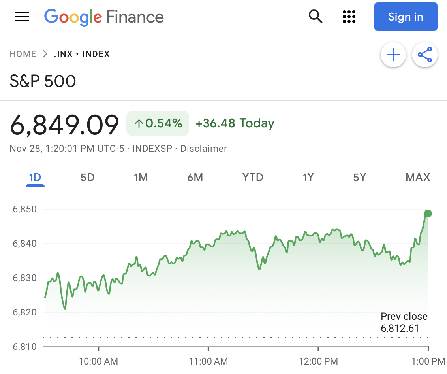Click the .INX • INDEX breadcrumb
Screen dimensions: 447x374
82,54
